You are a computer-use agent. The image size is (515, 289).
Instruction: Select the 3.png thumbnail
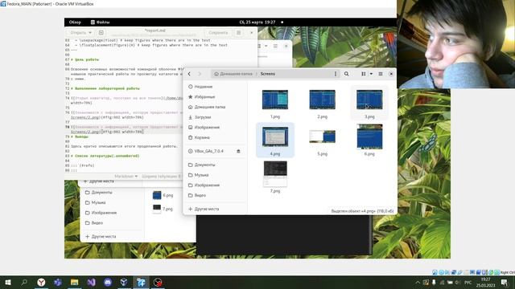click(x=369, y=100)
